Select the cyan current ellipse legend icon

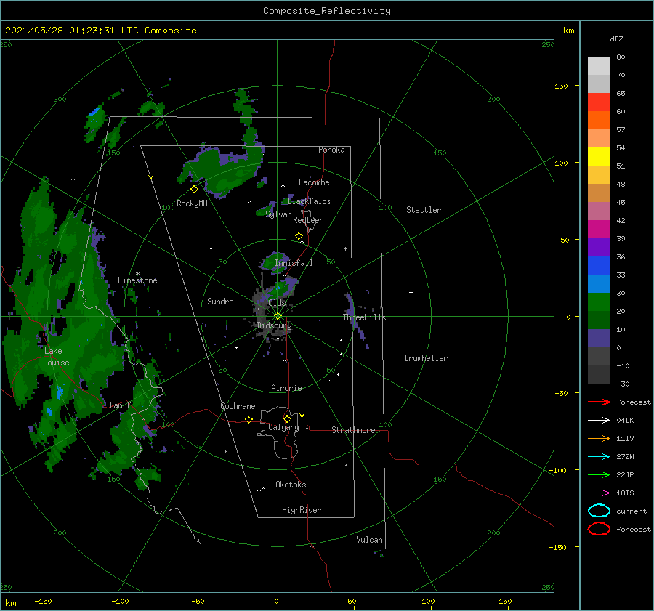(599, 511)
